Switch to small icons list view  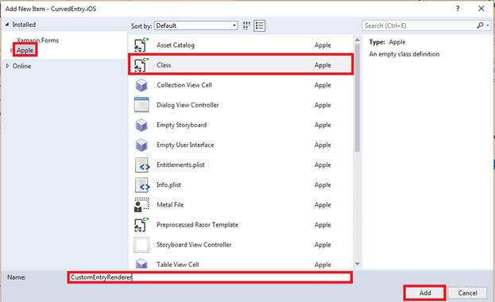coord(260,25)
